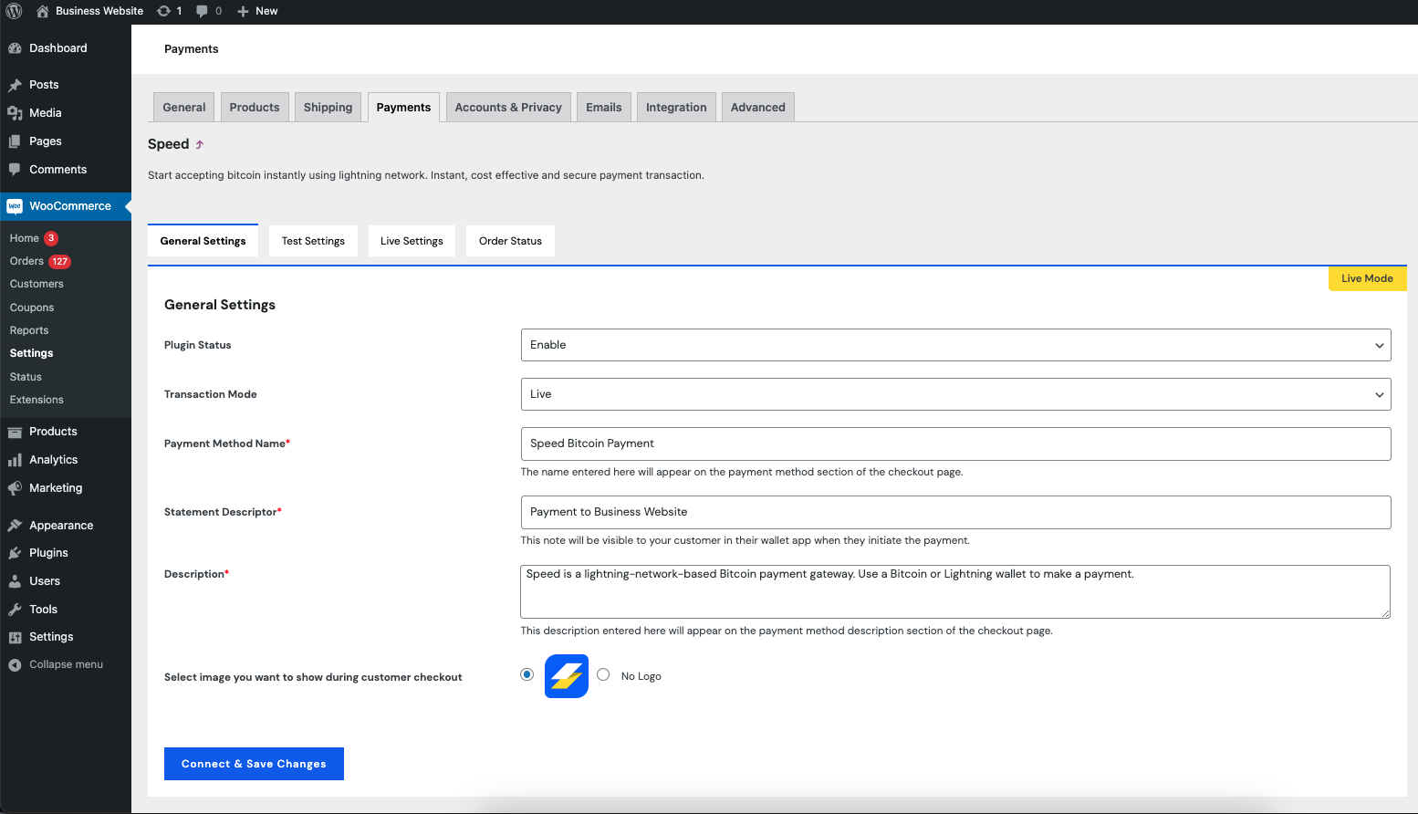Click the Appearance paintbrush icon
The height and width of the screenshot is (814, 1418).
(15, 526)
